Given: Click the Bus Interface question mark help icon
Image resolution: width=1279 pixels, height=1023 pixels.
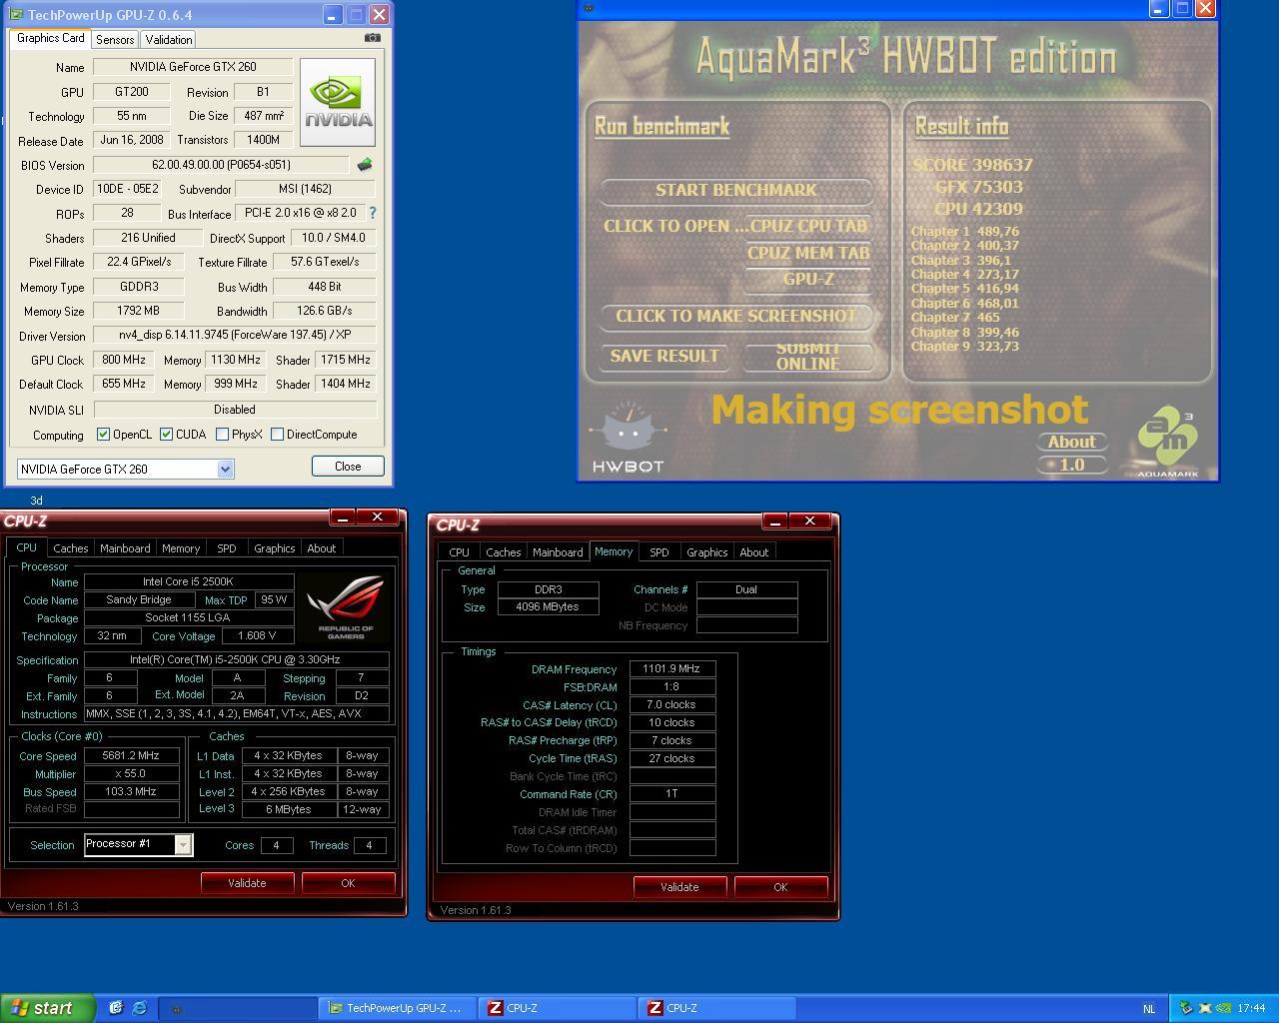Looking at the screenshot, I should tap(373, 213).
